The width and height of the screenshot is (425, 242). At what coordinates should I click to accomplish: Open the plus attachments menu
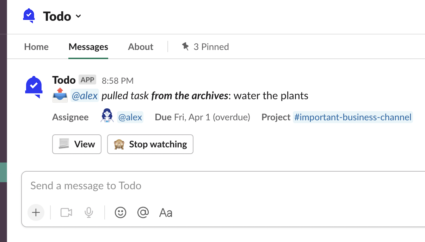tap(36, 212)
